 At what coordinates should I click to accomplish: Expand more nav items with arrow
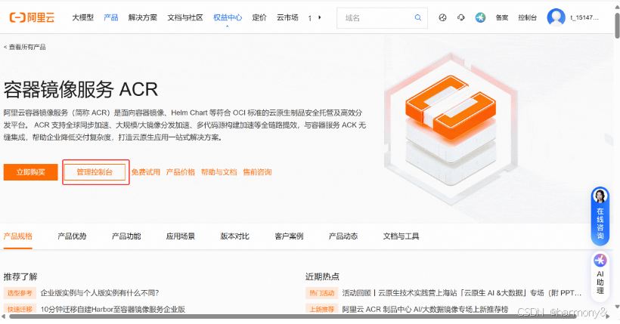click(320, 17)
